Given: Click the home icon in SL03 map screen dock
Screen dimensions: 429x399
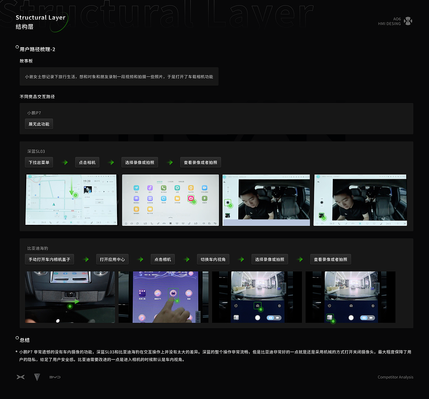Looking at the screenshot, I should tap(29, 222).
